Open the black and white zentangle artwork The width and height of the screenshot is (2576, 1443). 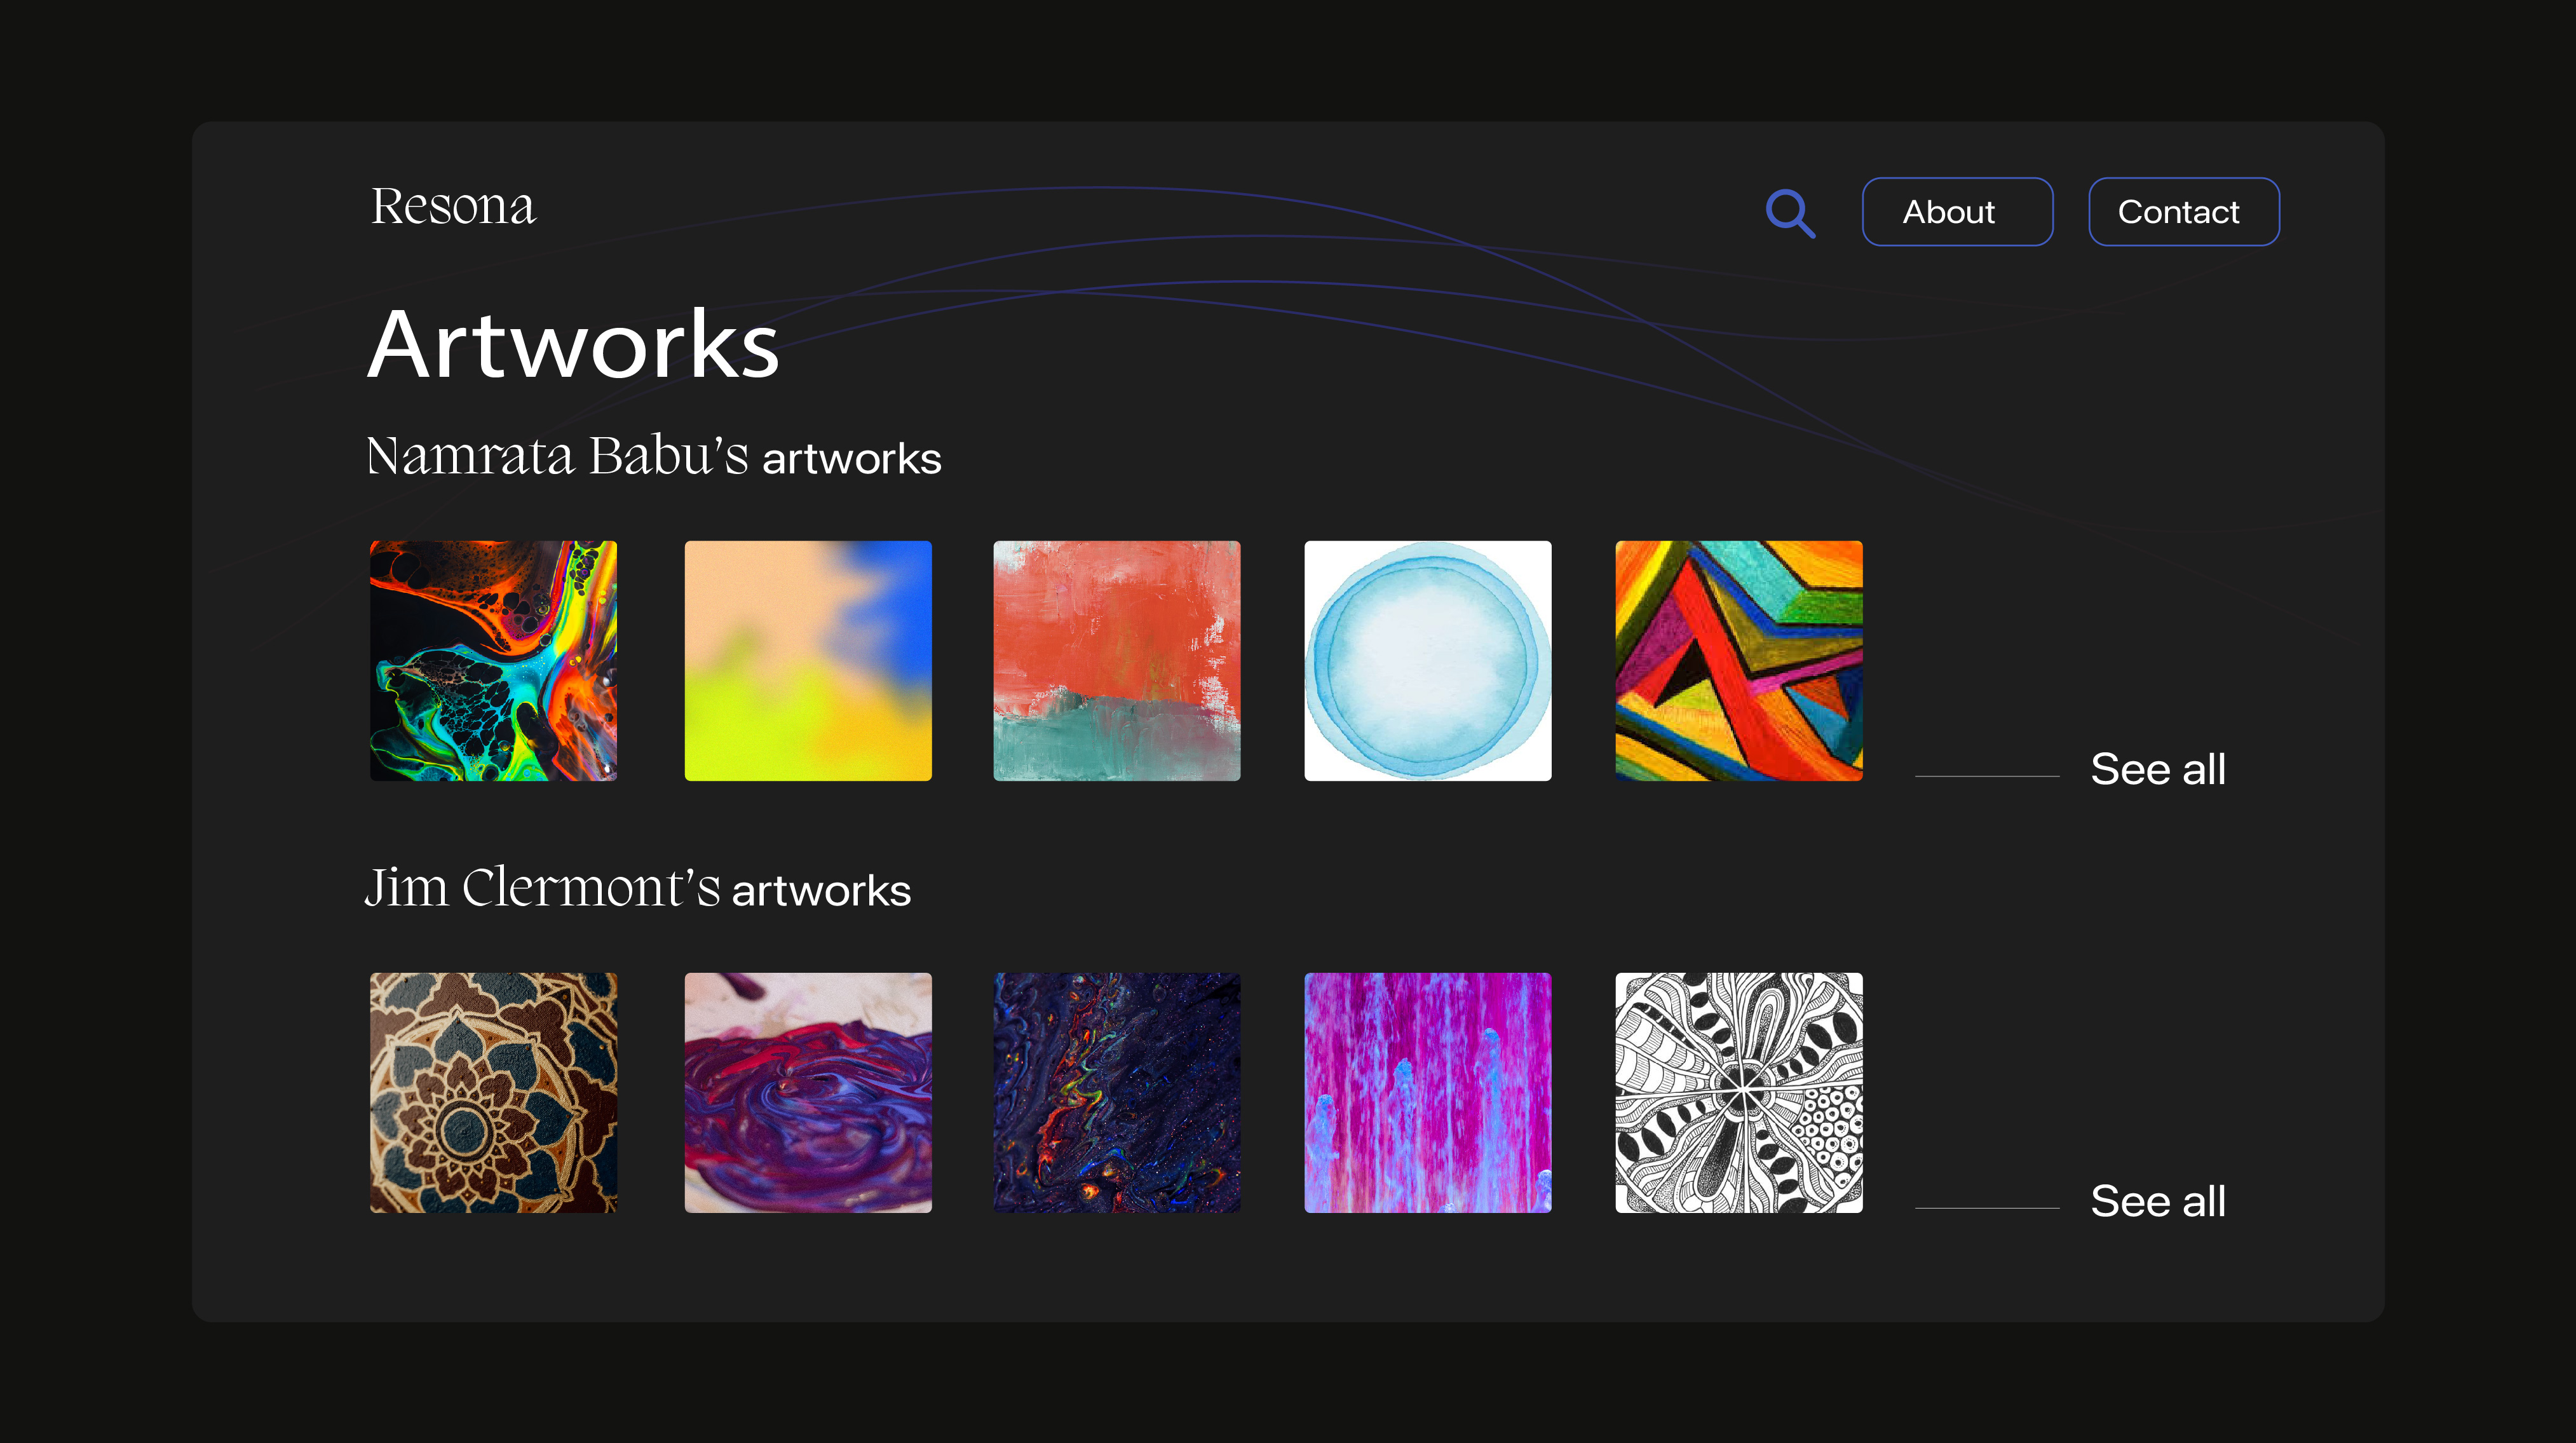1738,1093
